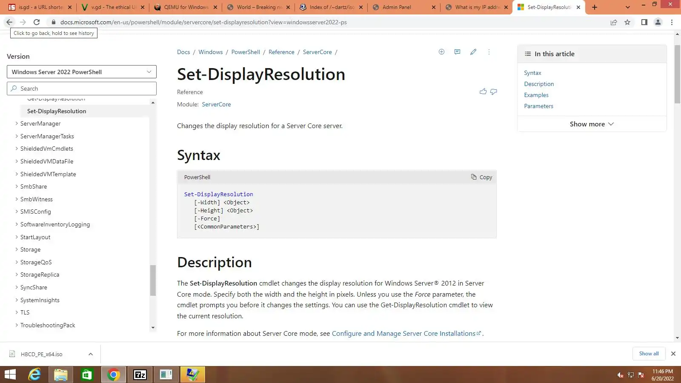Jump to the Description section
Image resolution: width=681 pixels, height=383 pixels.
point(539,84)
